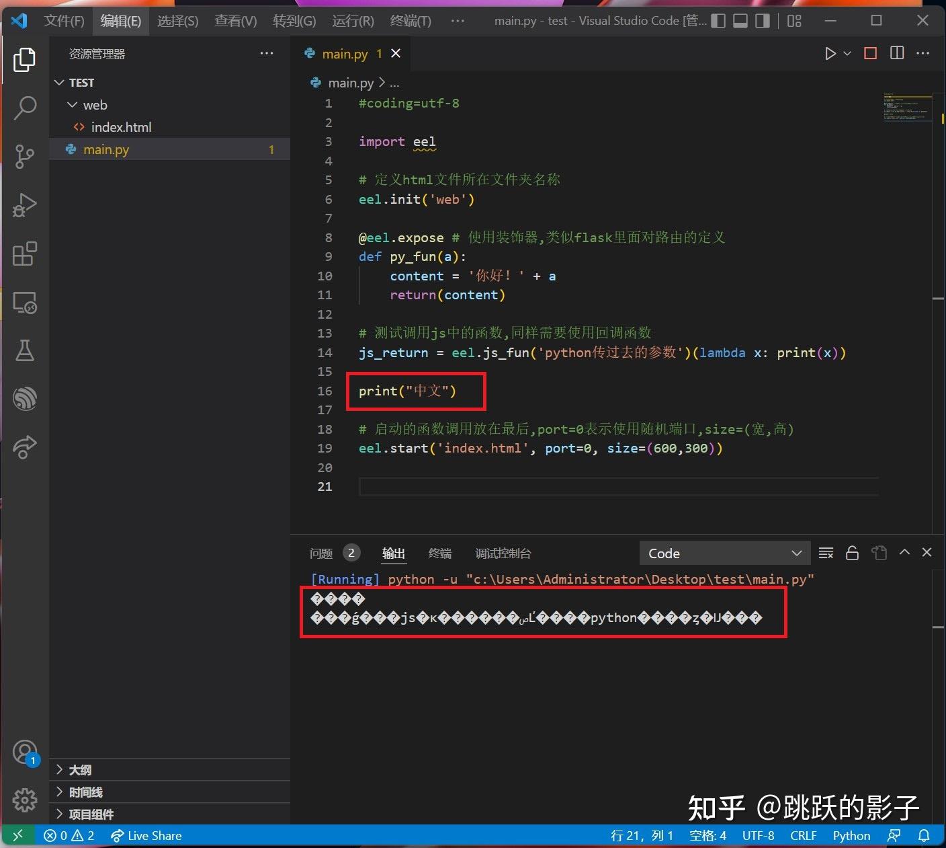Select main.py in the explorer tree
946x848 pixels.
coord(170,149)
